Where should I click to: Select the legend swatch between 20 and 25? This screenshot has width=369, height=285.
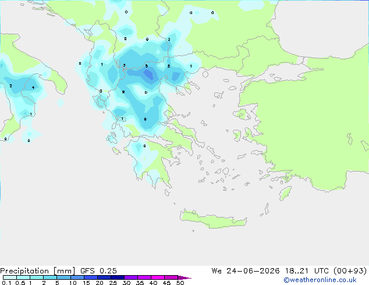(104, 277)
